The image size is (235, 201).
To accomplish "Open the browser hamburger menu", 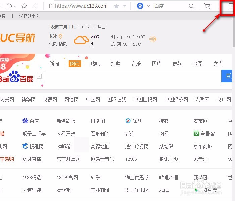I will point(231,6).
